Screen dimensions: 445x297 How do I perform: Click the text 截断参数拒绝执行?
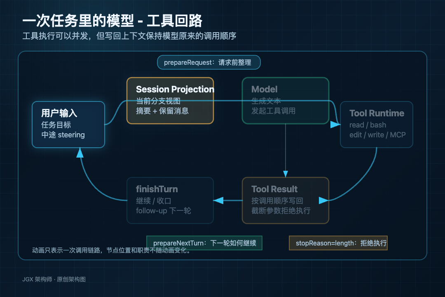tap(281, 211)
